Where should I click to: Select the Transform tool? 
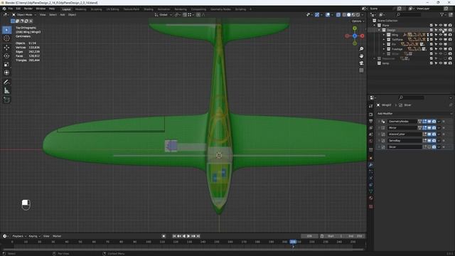[6, 73]
